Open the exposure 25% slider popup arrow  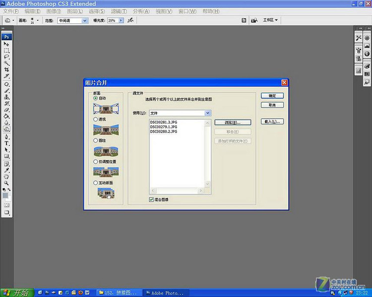point(121,21)
